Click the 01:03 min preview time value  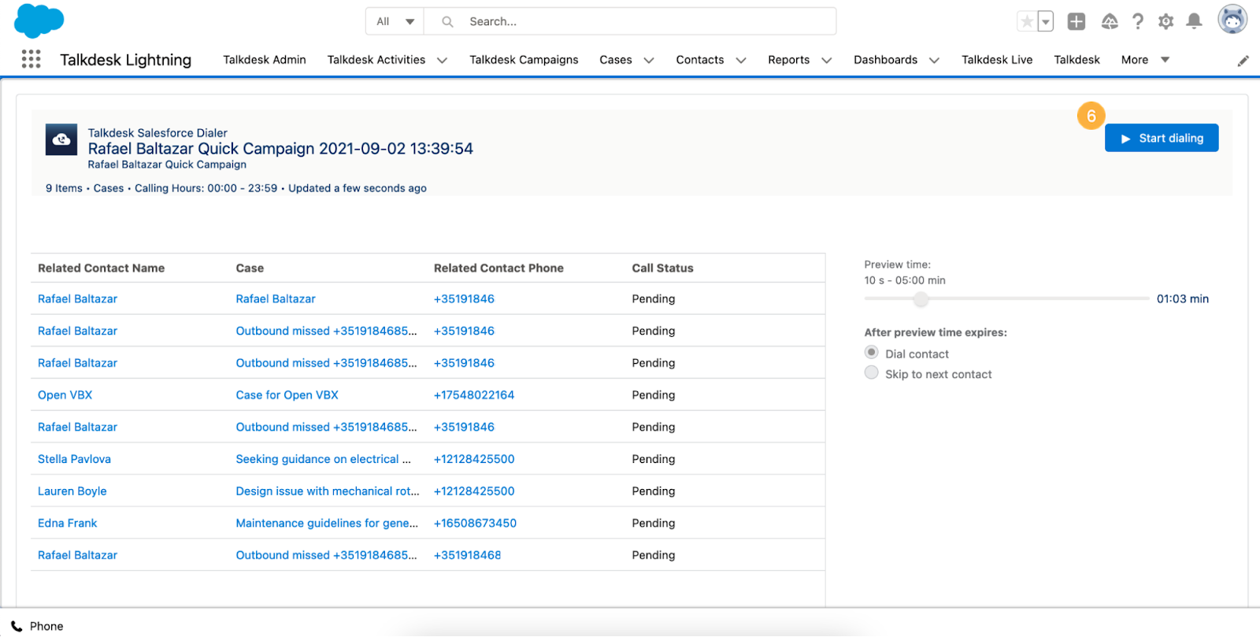tap(1182, 299)
